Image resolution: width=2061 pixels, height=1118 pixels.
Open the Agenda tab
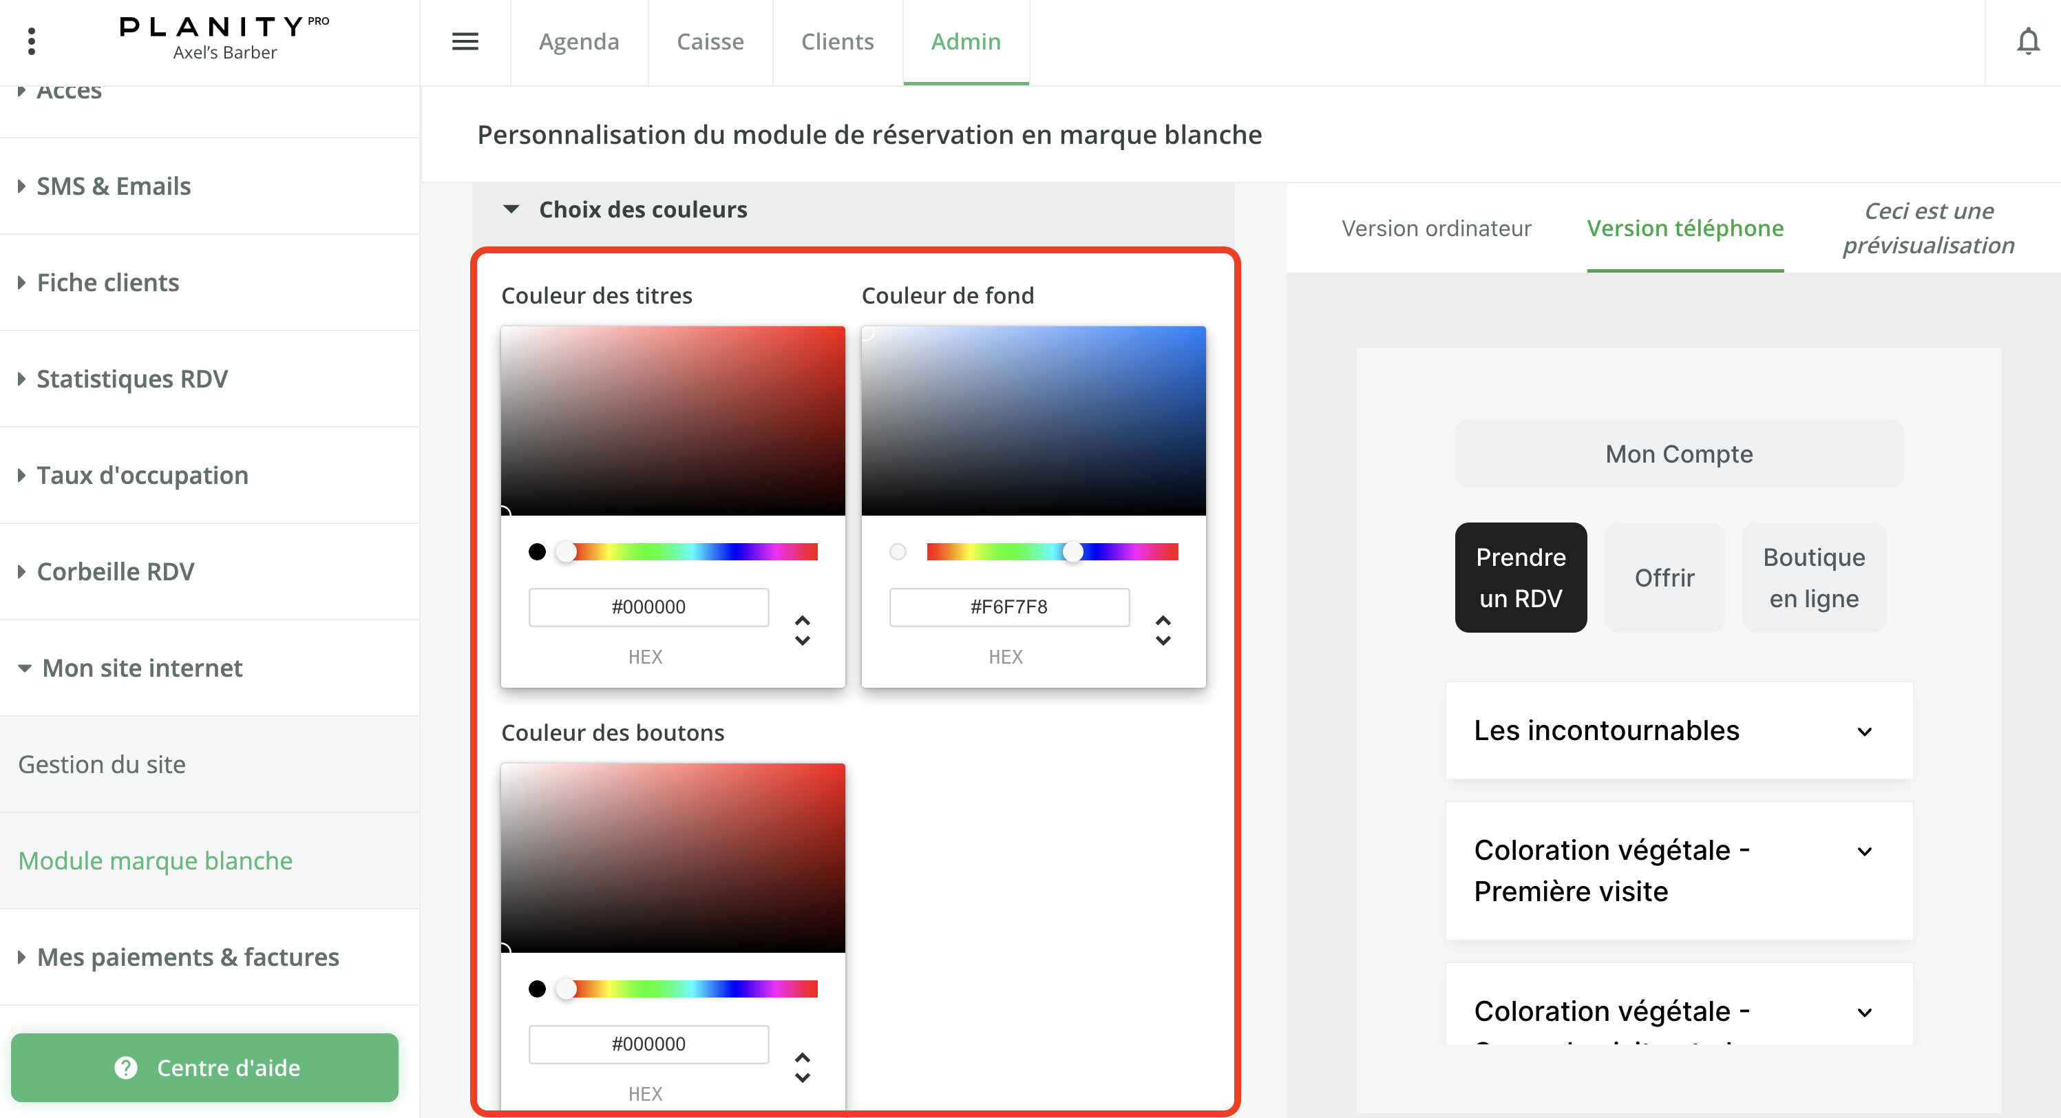point(578,41)
